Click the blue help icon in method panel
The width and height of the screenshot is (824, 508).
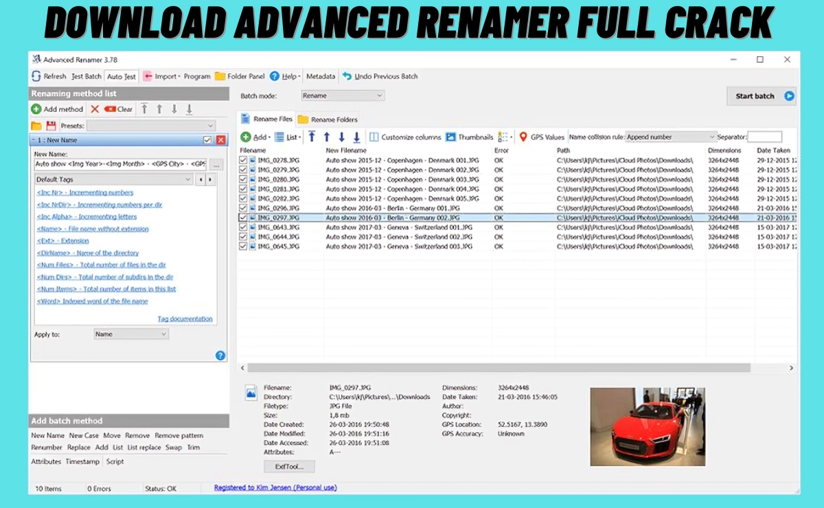(220, 355)
